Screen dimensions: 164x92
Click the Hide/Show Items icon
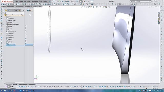point(100,7)
